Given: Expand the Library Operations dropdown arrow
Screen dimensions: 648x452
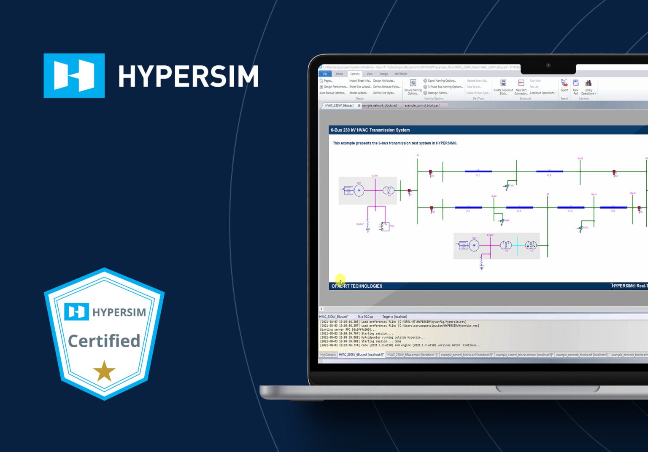Looking at the screenshot, I should coord(595,94).
